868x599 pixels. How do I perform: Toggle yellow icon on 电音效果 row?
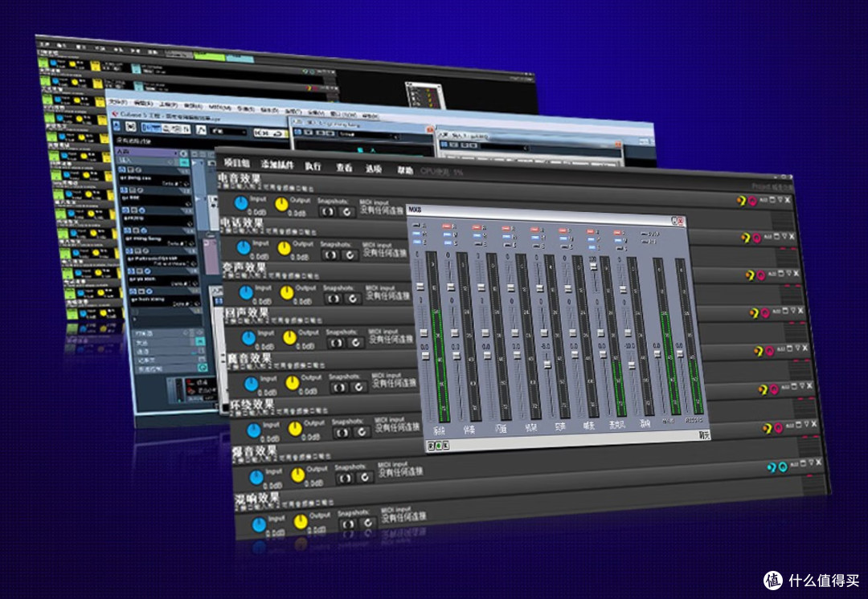pos(742,200)
